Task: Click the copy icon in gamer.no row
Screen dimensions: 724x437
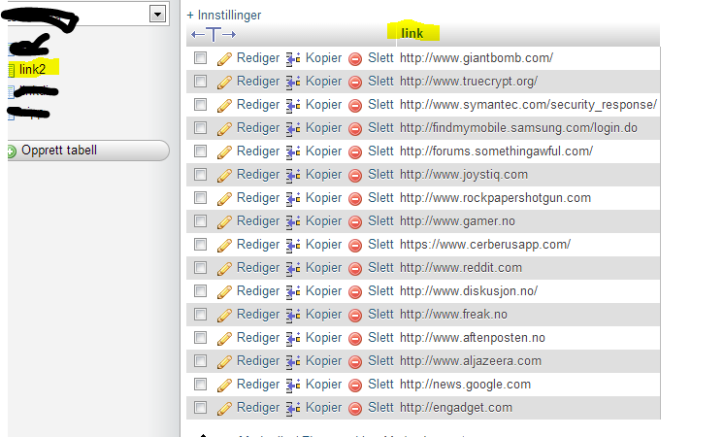Action: (x=293, y=221)
